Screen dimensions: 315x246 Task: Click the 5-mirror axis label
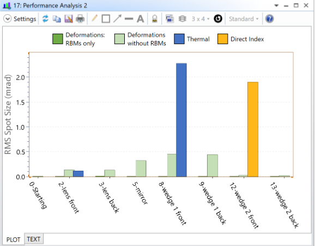(x=140, y=193)
